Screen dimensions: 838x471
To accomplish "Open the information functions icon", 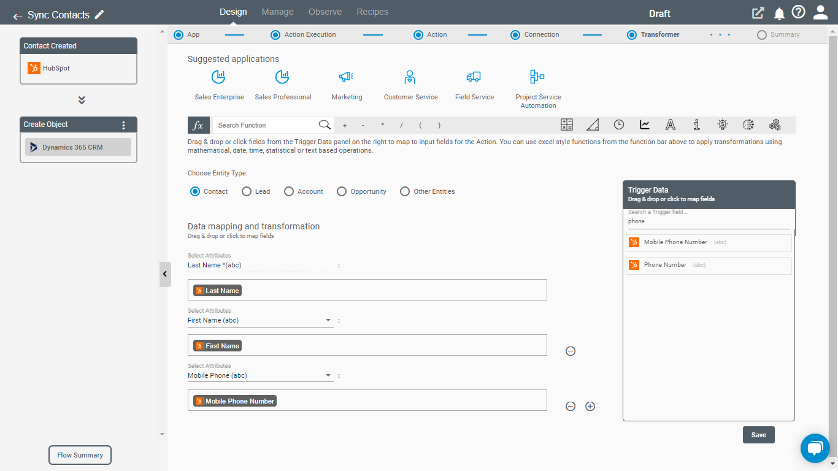I will tap(697, 124).
